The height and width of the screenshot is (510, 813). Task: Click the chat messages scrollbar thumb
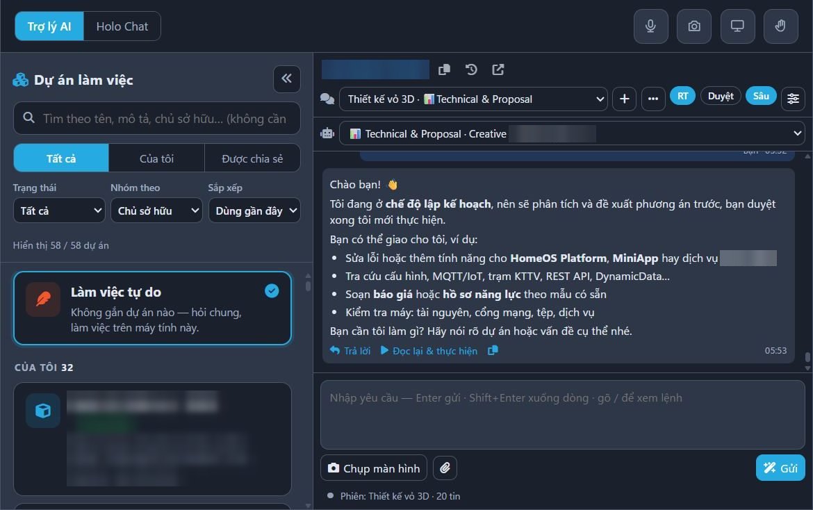[807, 357]
